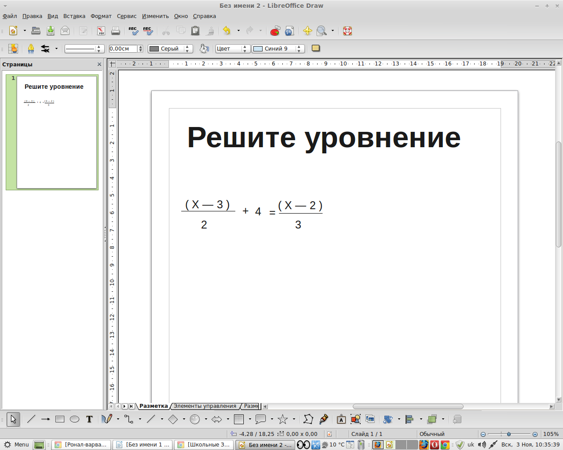Click the 'Решите уровнение' title text
This screenshot has width=563, height=450.
tap(324, 138)
